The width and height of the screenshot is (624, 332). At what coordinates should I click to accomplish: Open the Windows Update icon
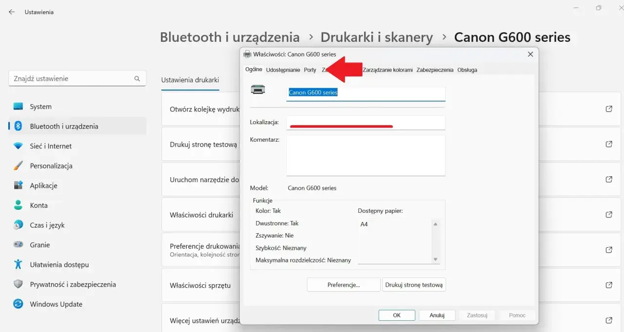click(x=18, y=304)
